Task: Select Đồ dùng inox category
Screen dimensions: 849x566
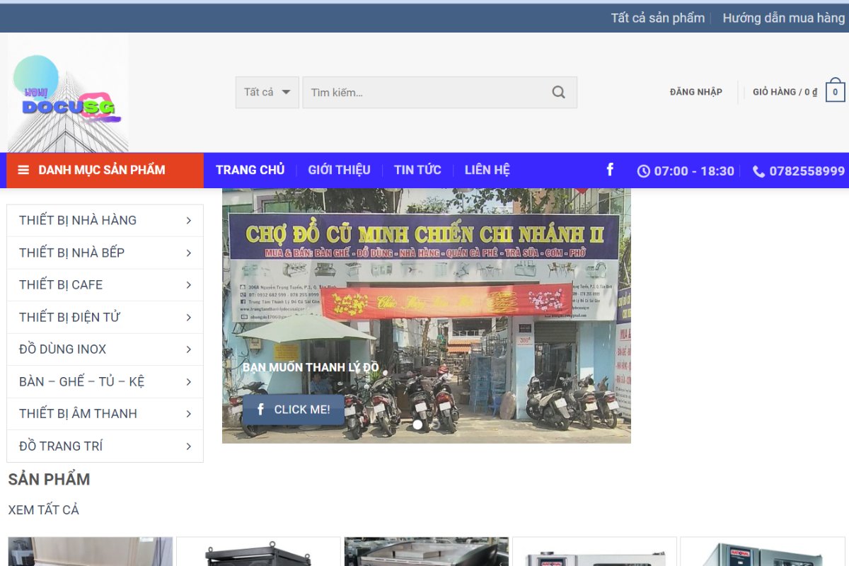Action: (x=62, y=349)
